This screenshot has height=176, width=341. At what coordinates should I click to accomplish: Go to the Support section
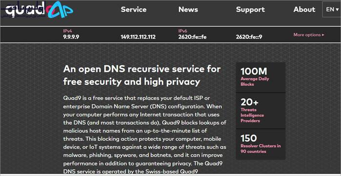250,10
